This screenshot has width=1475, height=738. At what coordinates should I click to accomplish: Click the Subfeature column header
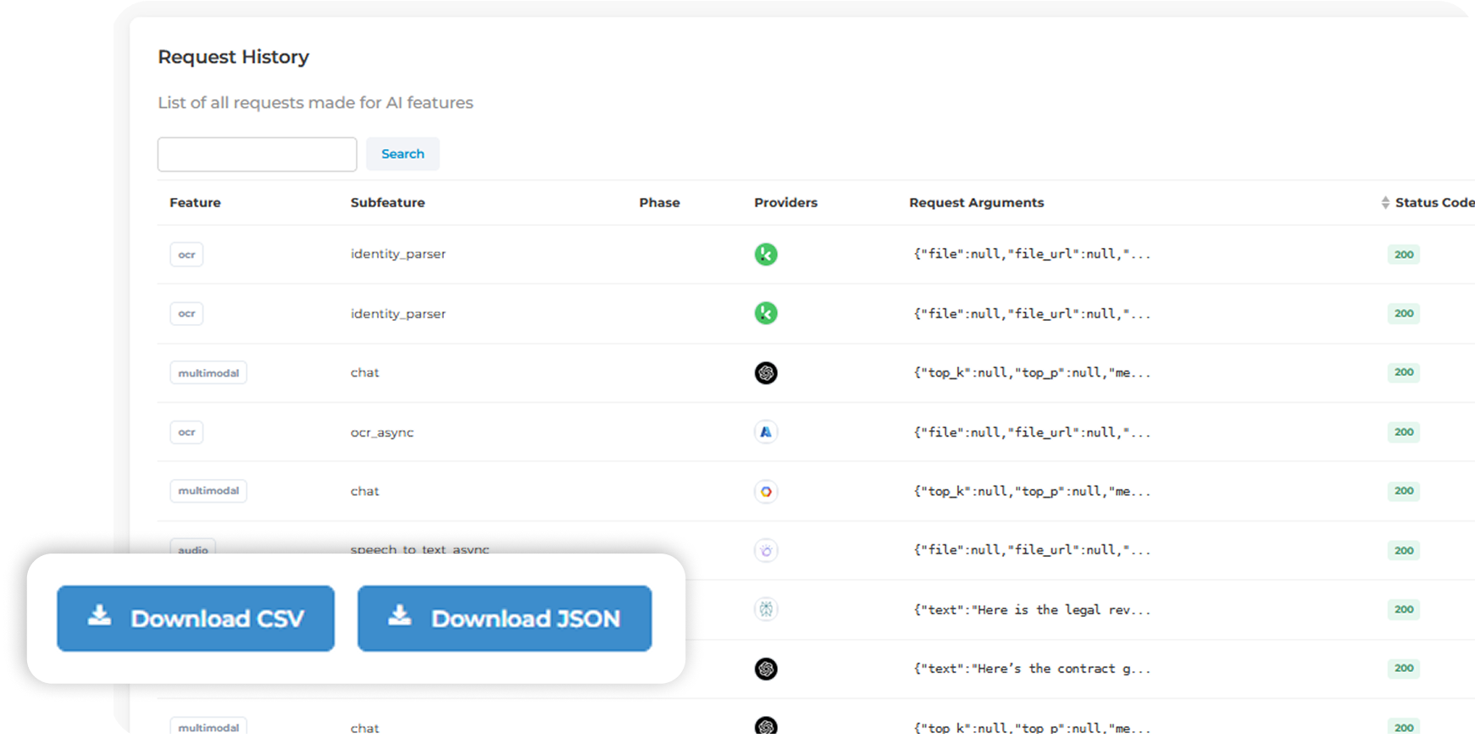(x=388, y=203)
